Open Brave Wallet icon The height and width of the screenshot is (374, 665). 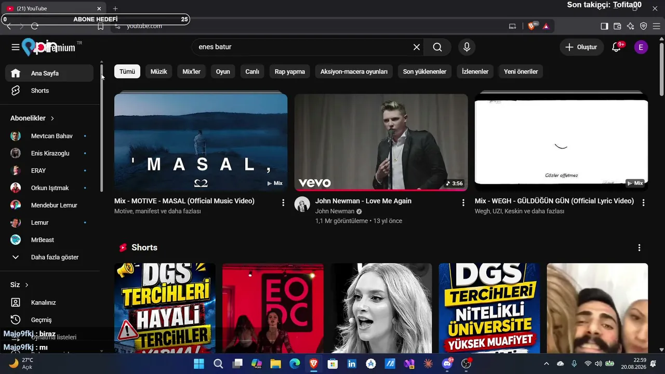coord(617,26)
